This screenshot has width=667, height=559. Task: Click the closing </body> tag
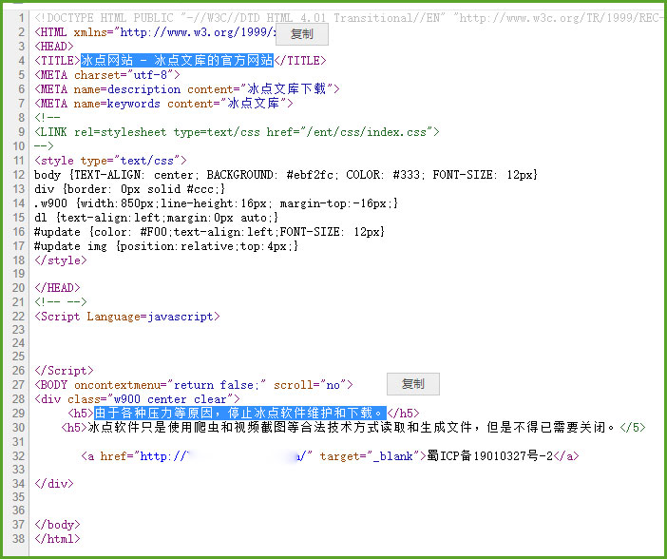point(57,525)
